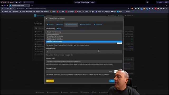Open the RSS bookmark
The image size is (169, 95).
(x=114, y=11)
